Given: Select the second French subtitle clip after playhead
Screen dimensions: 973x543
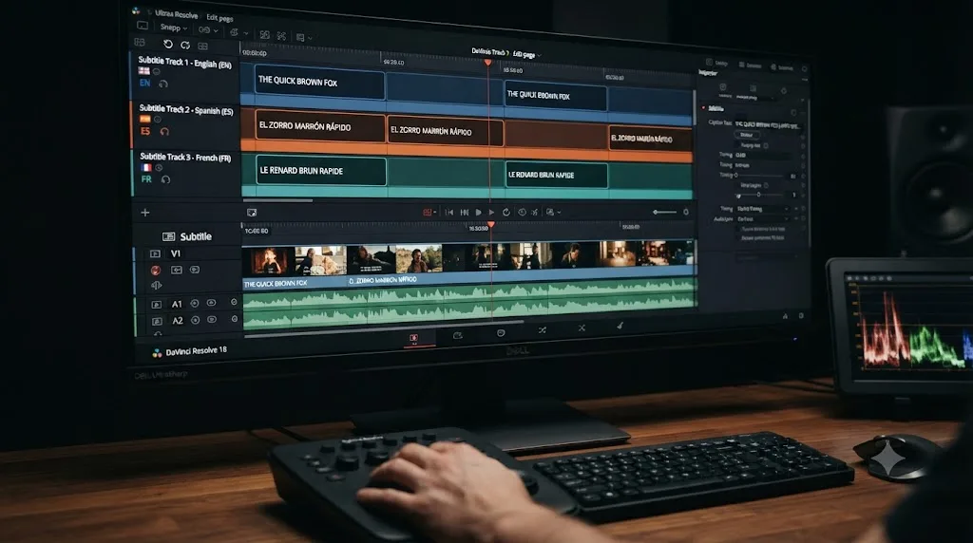Looking at the screenshot, I should coord(557,175).
